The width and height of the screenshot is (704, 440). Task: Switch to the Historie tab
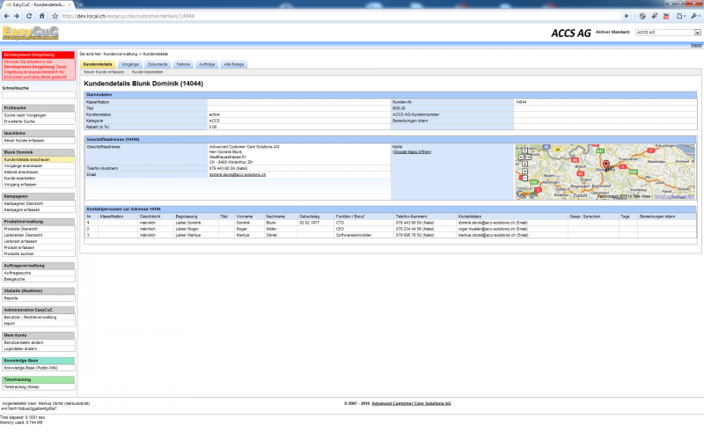click(x=183, y=64)
